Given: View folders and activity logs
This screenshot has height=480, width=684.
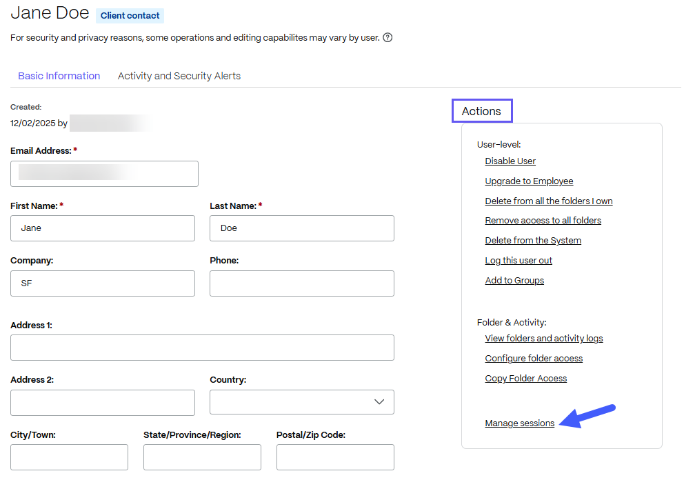Looking at the screenshot, I should (543, 339).
